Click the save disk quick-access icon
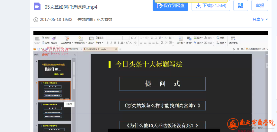The width and height of the screenshot is (277, 132). [x=39, y=49]
